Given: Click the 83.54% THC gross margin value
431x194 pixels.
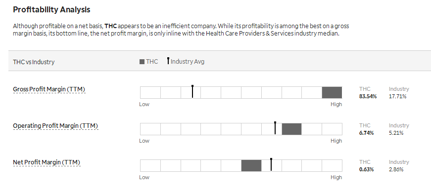Looking at the screenshot, I should (368, 96).
